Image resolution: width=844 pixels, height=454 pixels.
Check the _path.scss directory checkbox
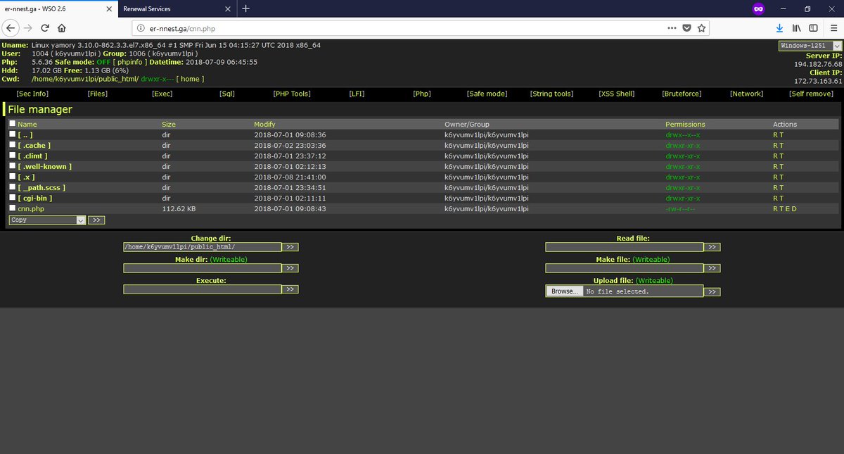pyautogui.click(x=12, y=187)
